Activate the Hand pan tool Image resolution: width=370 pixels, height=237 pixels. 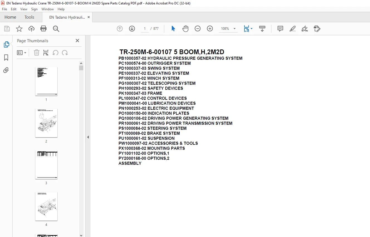[185, 29]
